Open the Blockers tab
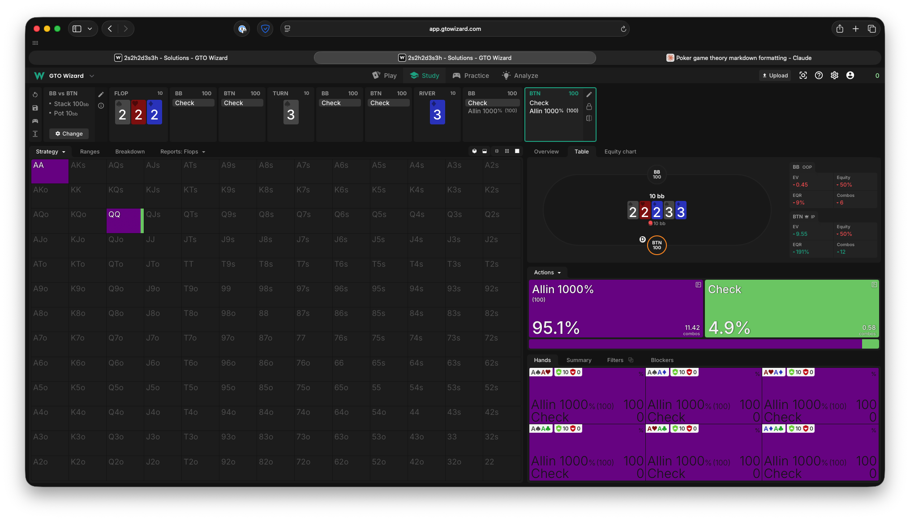Viewport: 910px width, 520px height. click(x=662, y=360)
